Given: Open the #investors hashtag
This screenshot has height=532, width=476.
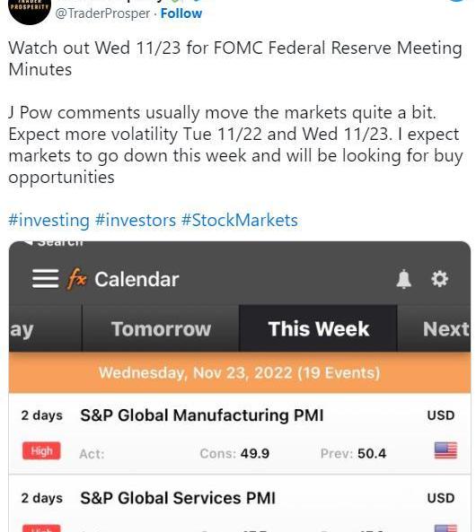Looking at the screenshot, I should pyautogui.click(x=136, y=220).
